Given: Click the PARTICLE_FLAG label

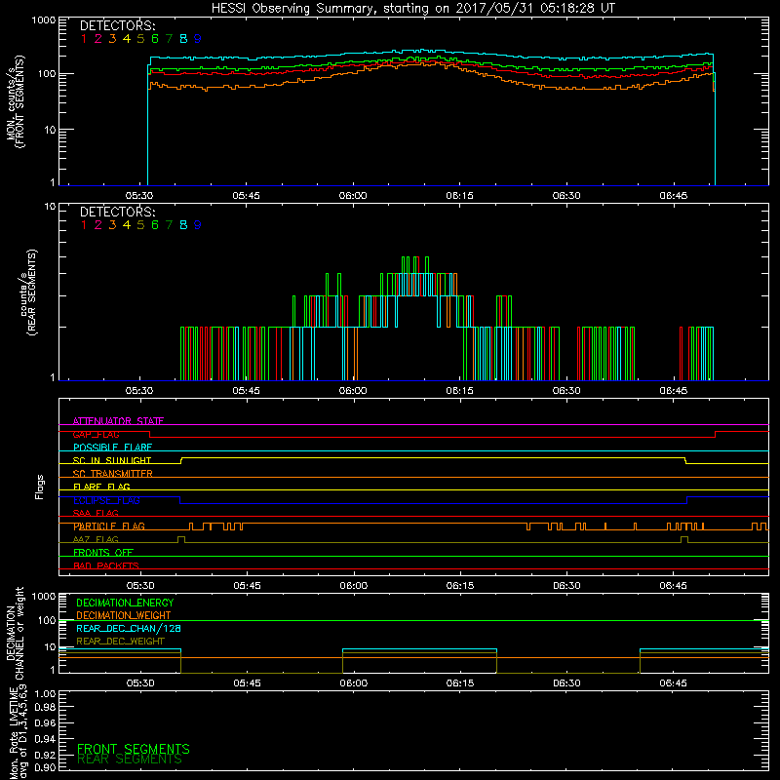Looking at the screenshot, I should point(109,526).
